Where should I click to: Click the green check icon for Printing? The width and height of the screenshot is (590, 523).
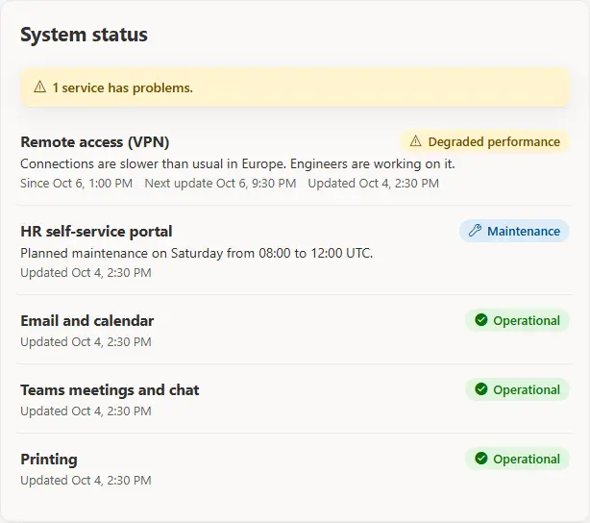click(480, 459)
